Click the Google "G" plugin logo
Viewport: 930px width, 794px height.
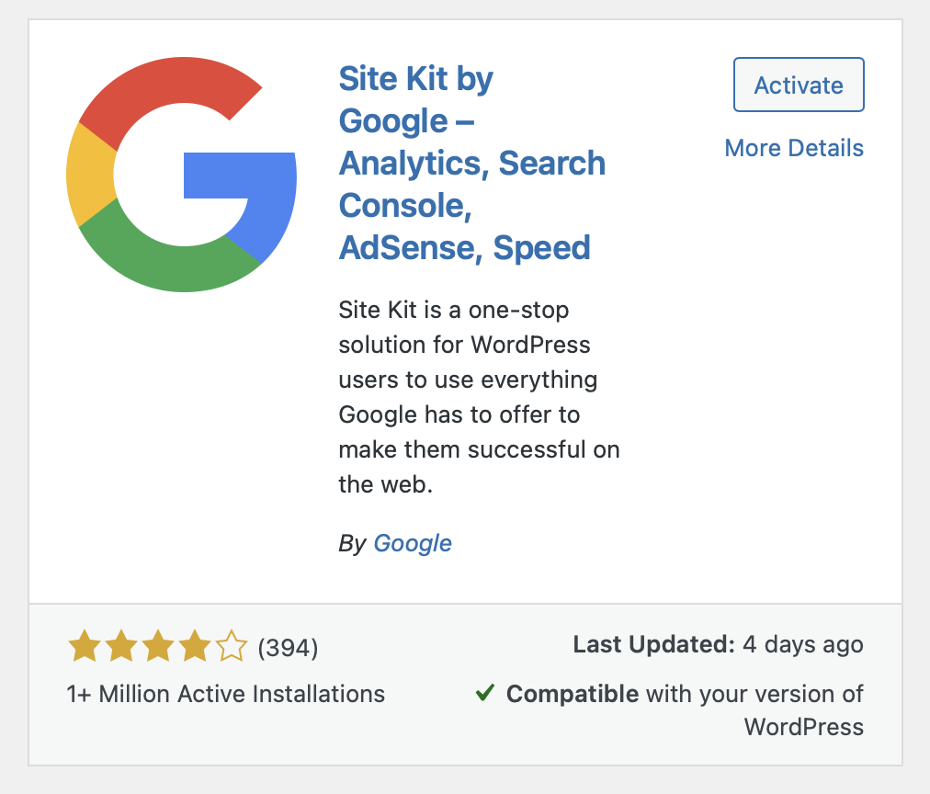coord(181,176)
